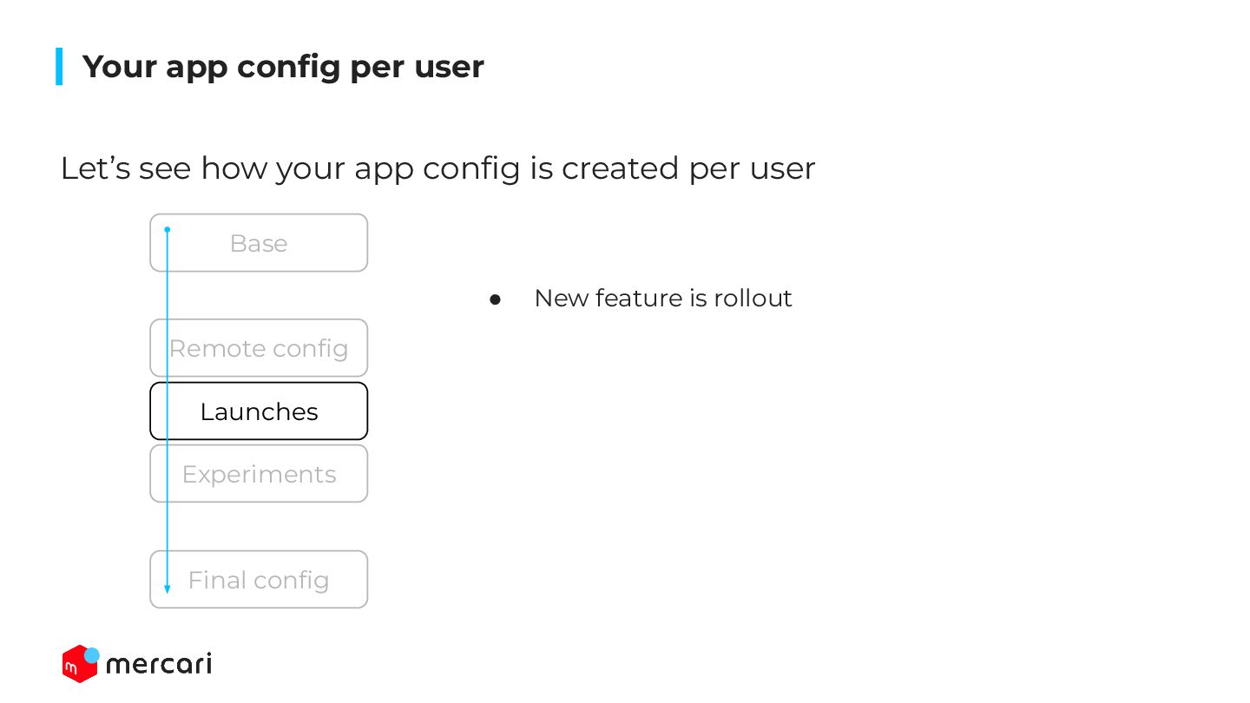
Task: Select the Experiments box
Action: [x=259, y=474]
